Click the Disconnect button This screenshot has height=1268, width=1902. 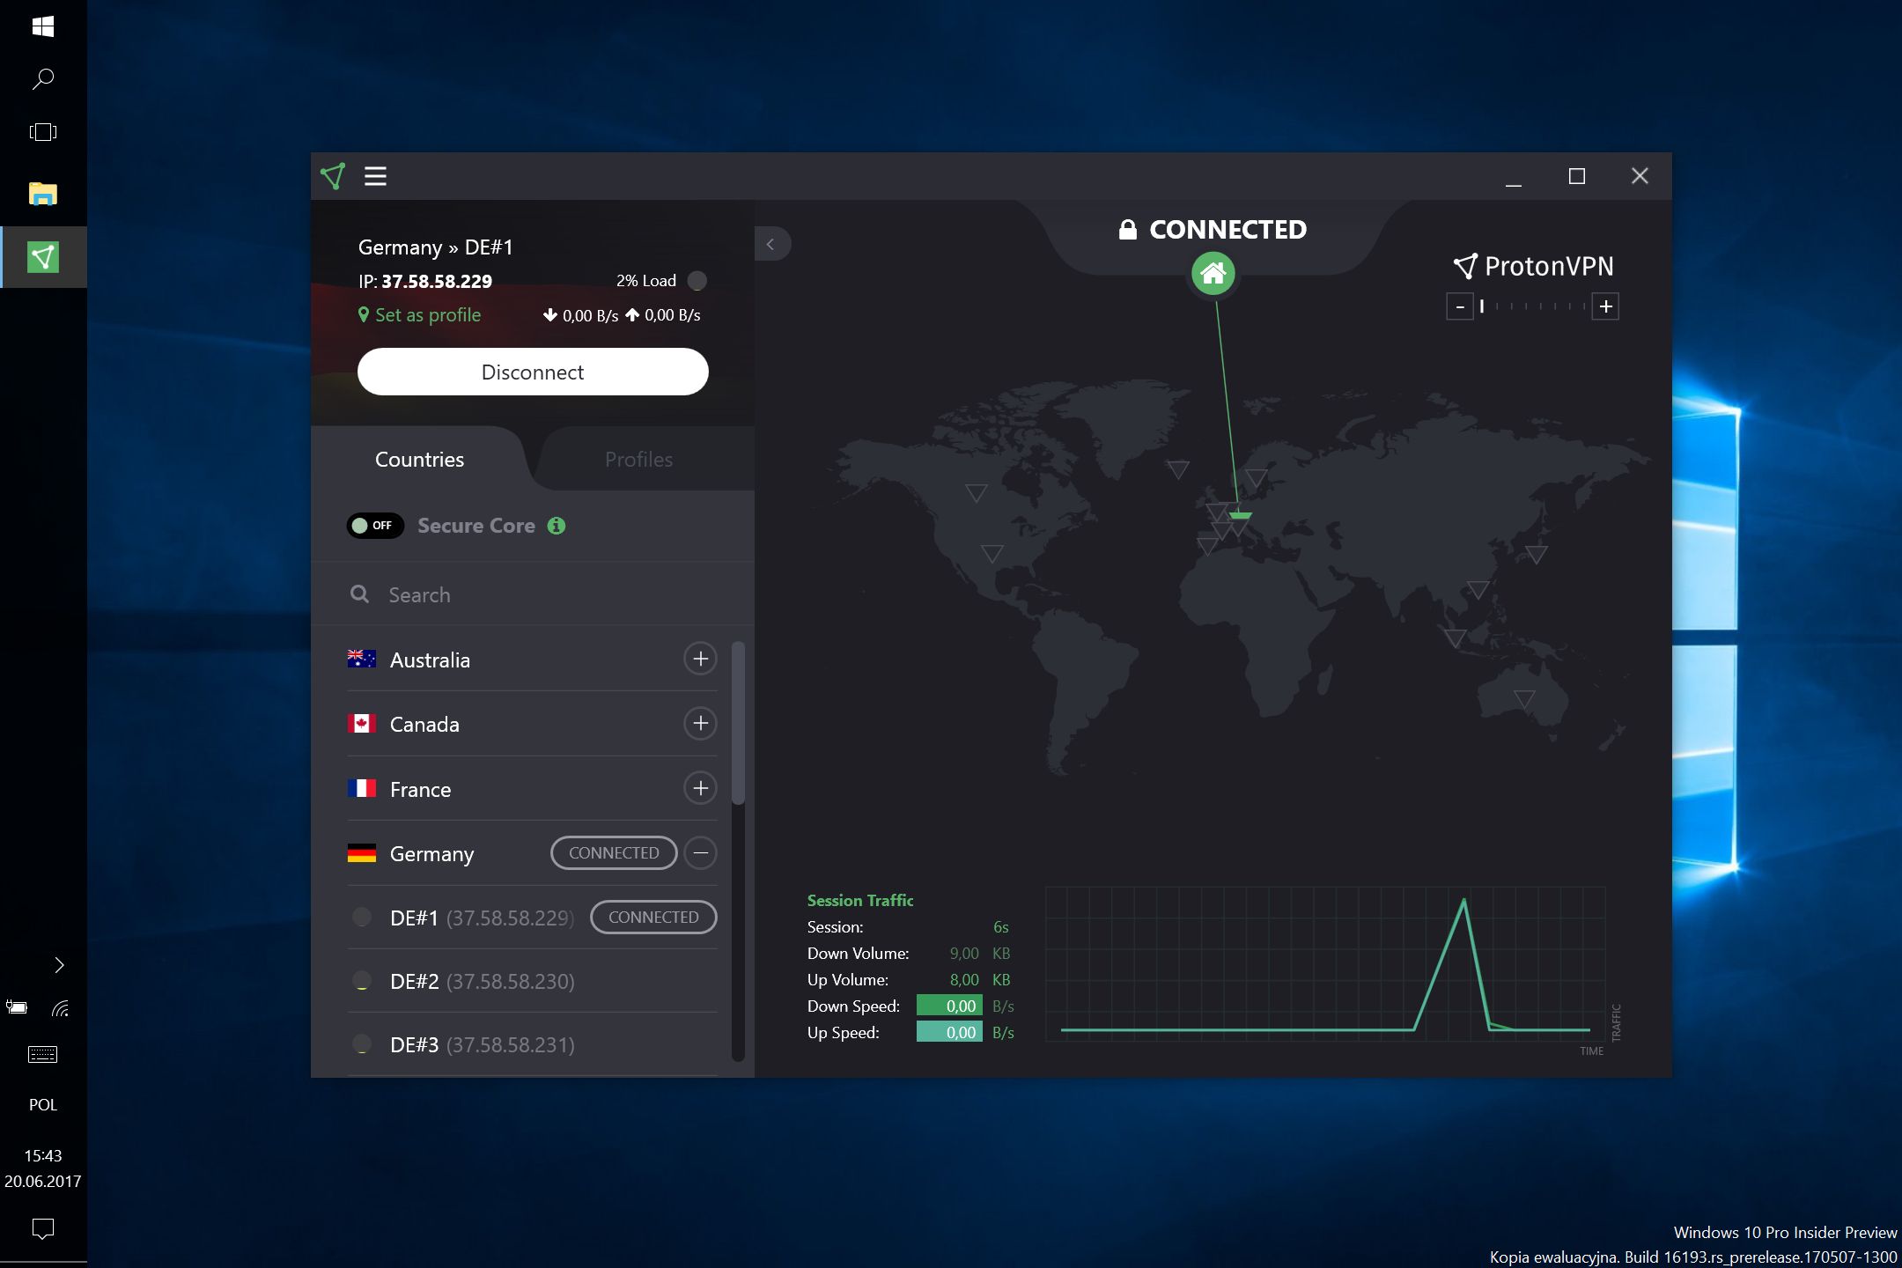[x=533, y=372]
